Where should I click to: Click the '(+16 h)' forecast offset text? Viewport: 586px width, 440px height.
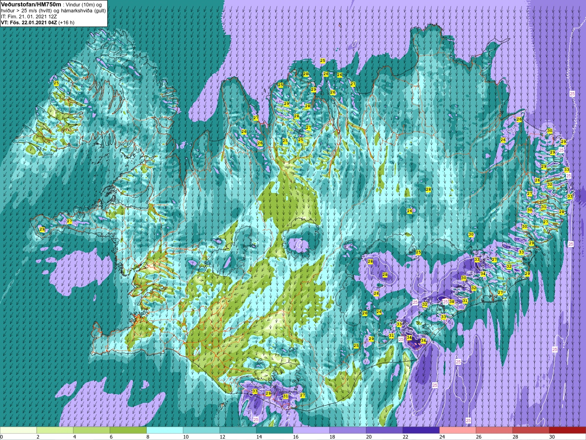pyautogui.click(x=66, y=22)
